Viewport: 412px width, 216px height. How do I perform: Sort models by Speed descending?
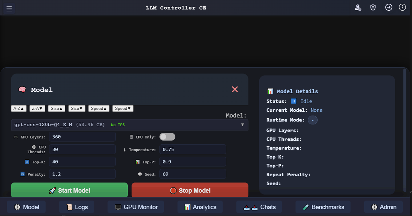click(x=123, y=108)
